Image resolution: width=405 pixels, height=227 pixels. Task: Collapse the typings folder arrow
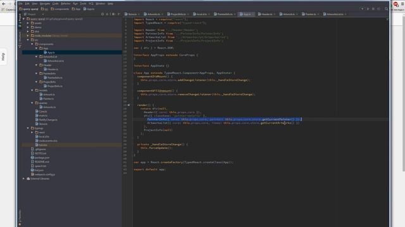28,128
